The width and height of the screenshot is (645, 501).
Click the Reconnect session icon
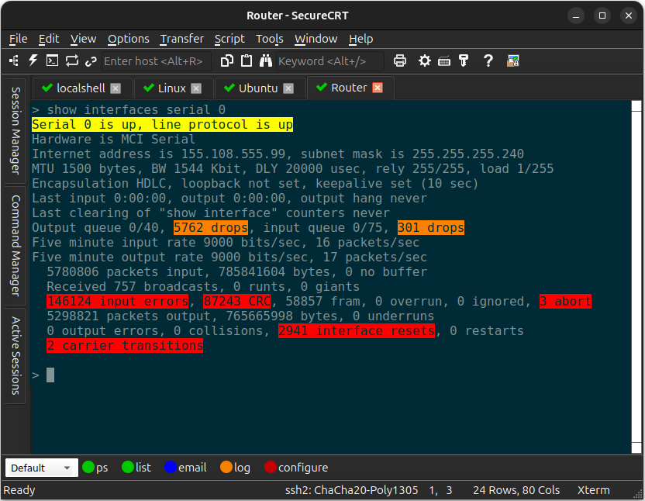[72, 60]
